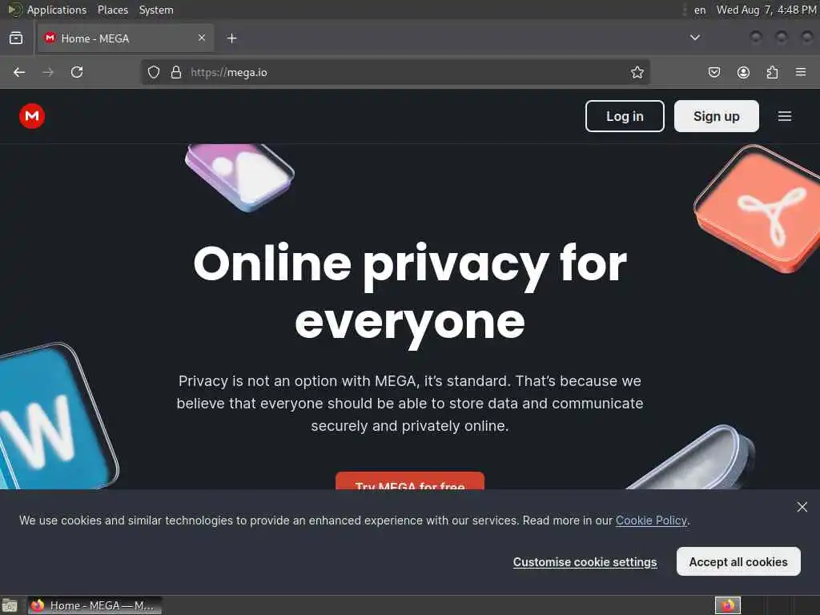This screenshot has height=615, width=820.
Task: Bookmark this page with the star icon
Action: [x=637, y=72]
